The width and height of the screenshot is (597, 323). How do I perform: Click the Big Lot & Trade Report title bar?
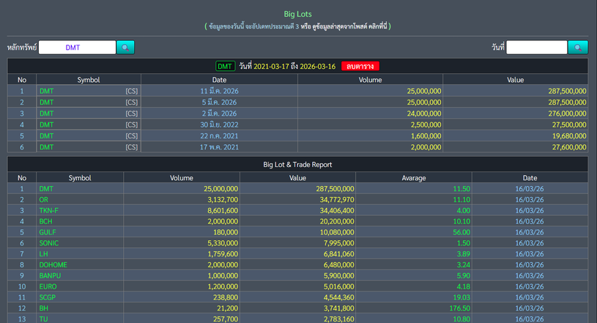point(298,165)
